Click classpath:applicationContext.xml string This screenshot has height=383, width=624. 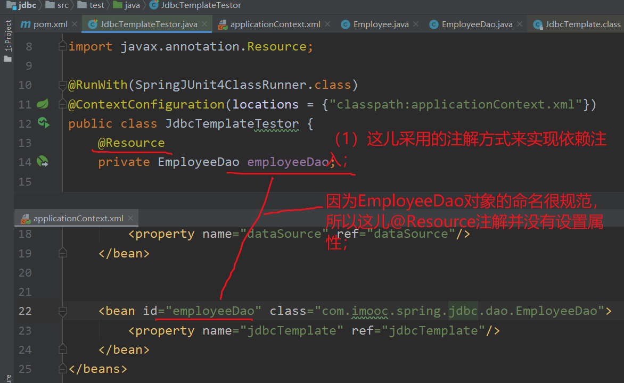456,104
